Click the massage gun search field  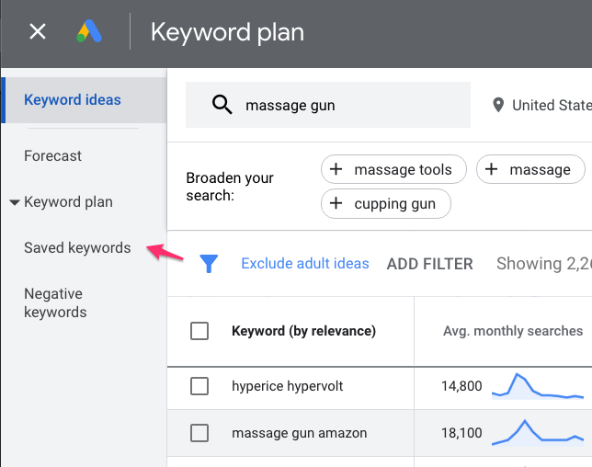click(328, 105)
